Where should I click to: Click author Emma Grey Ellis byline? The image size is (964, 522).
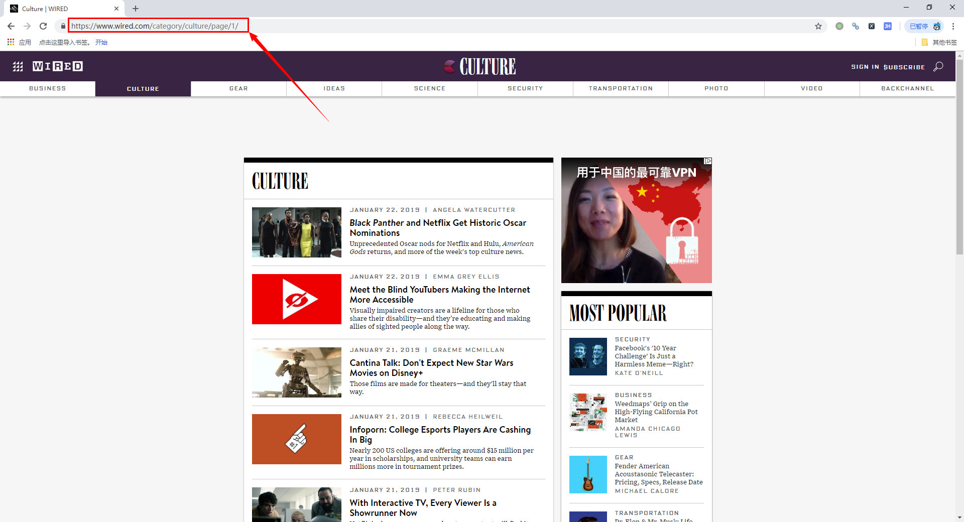pos(466,277)
